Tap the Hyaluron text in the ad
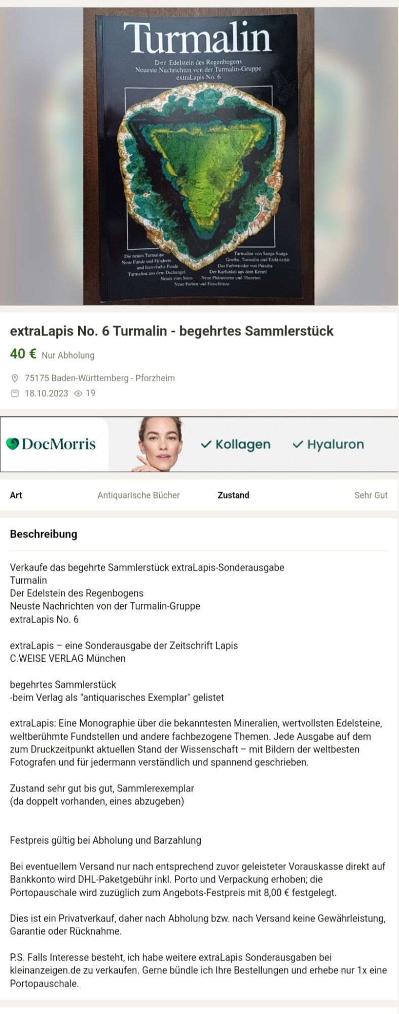 [x=336, y=445]
